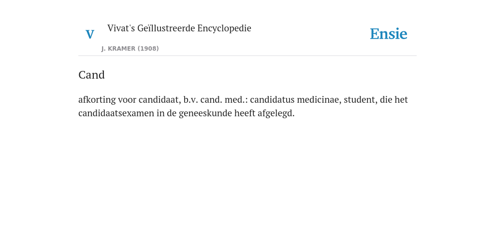Click the word candidatus in the definition

pos(272,99)
